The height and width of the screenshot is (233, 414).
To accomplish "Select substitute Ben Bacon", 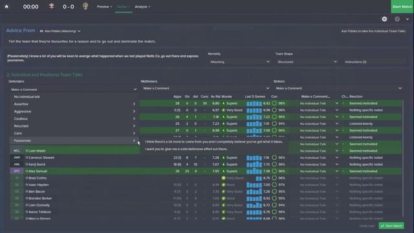I will point(37,192).
